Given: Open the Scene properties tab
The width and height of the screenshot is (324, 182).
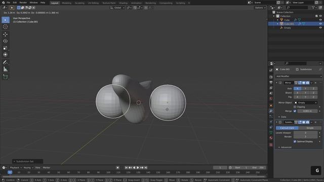Looking at the screenshot, I should point(271,93).
